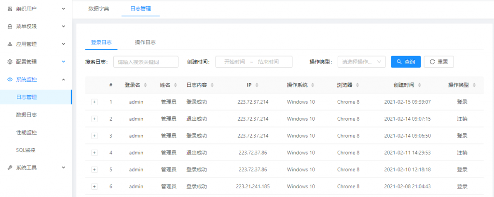This screenshot has height=197, width=494.
Task: Open the 操作类型 dropdown selector
Action: tap(361, 62)
